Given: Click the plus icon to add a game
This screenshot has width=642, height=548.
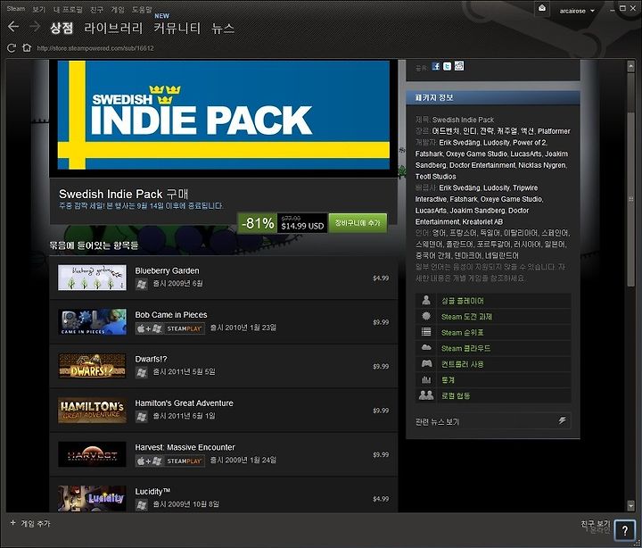Looking at the screenshot, I should click(x=12, y=523).
